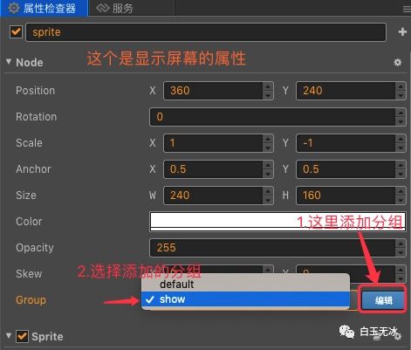The image size is (411, 350).
Task: Click the Position Y field
Action: click(346, 91)
